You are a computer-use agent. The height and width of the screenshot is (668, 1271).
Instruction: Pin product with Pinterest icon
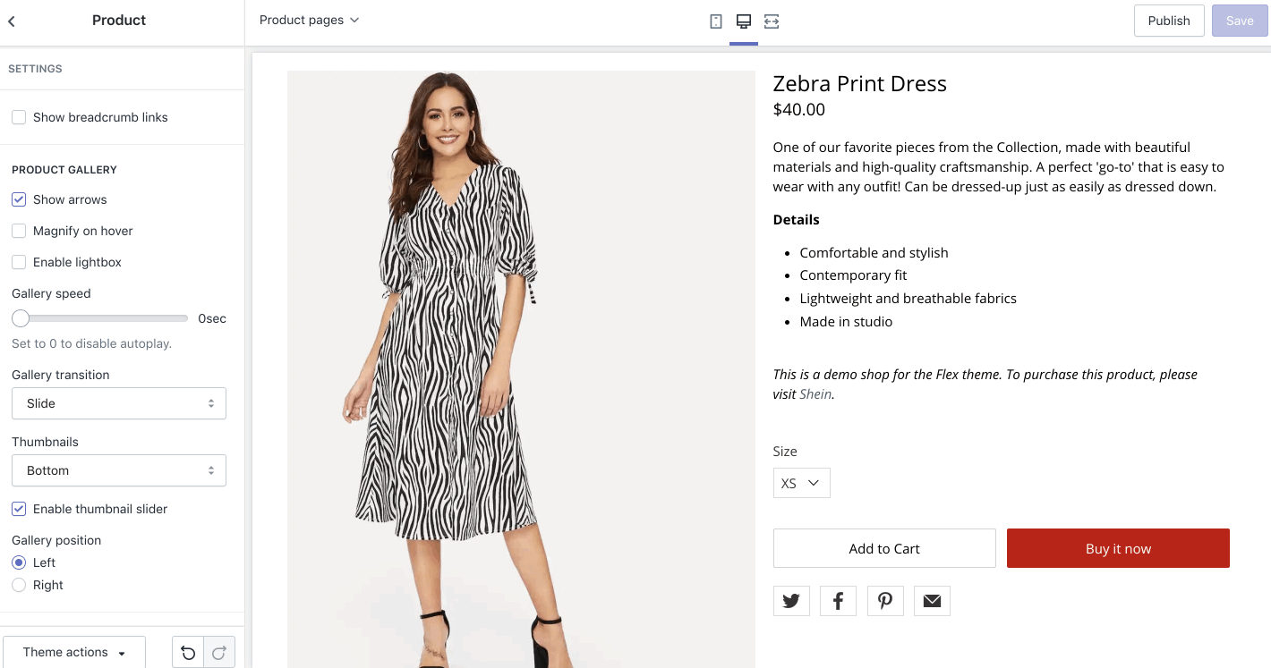[885, 601]
